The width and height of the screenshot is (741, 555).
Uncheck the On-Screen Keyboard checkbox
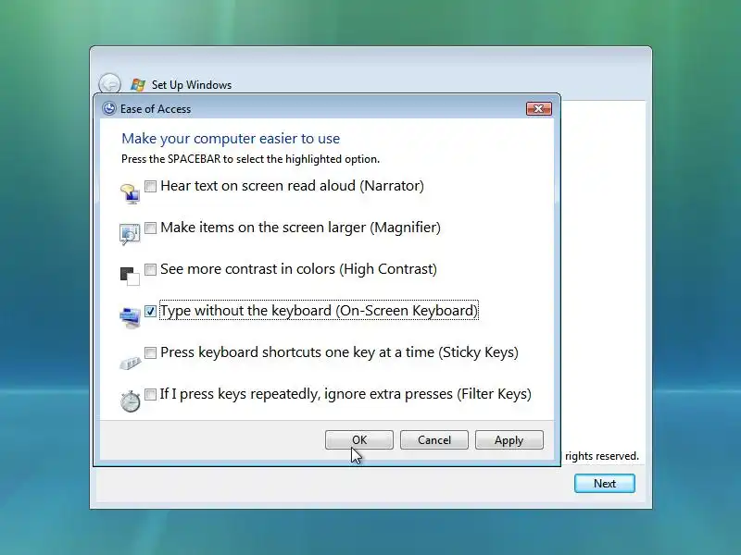[150, 311]
